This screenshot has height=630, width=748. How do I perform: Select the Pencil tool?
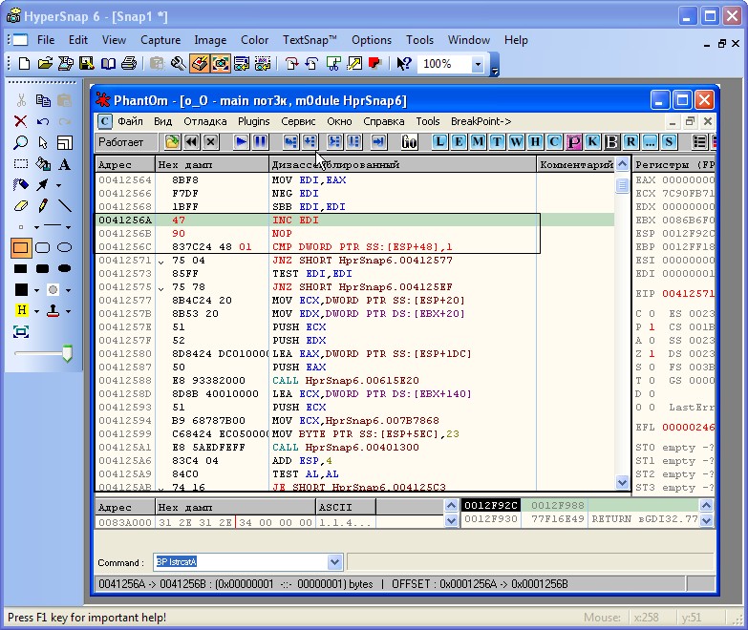pos(43,205)
